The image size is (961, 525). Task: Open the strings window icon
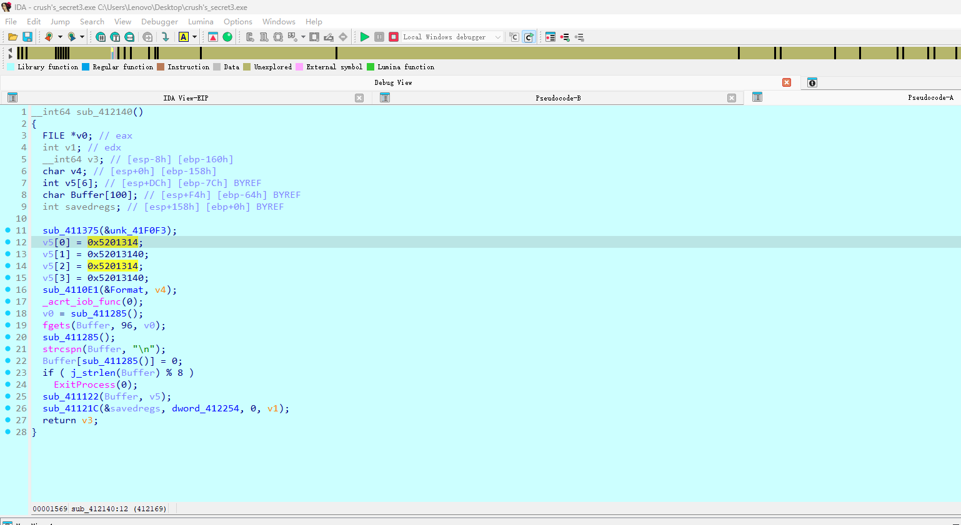click(x=129, y=37)
